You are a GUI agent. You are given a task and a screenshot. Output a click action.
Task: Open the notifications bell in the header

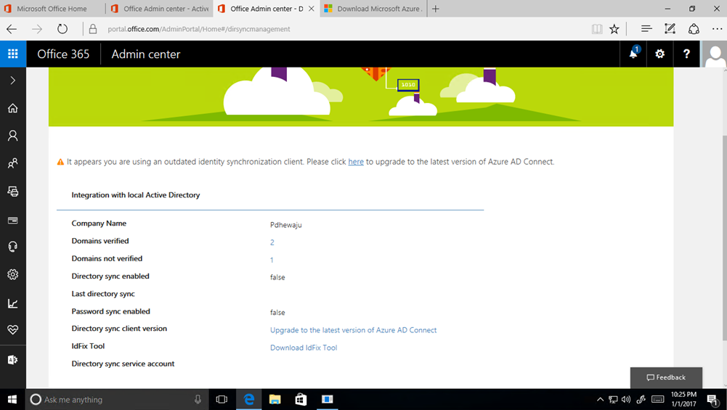coord(633,54)
